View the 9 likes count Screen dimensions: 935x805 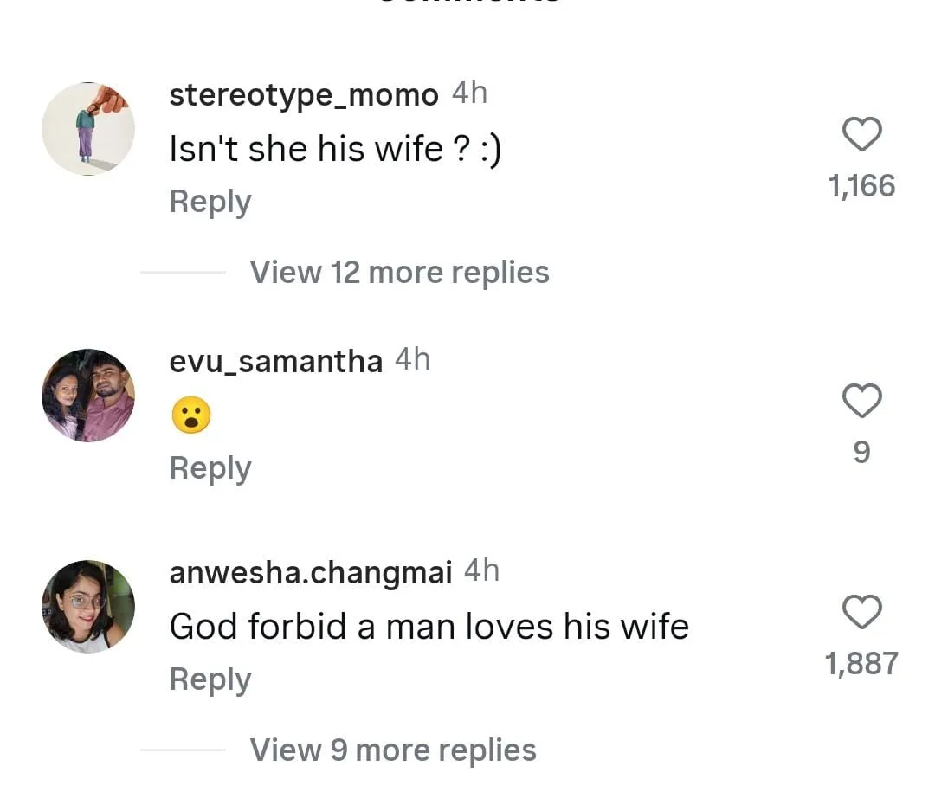(861, 453)
